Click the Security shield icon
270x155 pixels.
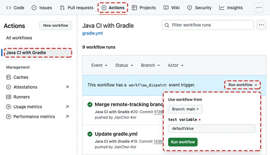pos(190,8)
